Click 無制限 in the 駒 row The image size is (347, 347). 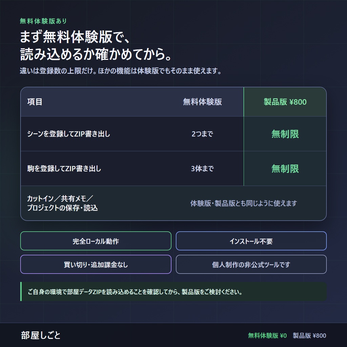[x=285, y=169]
